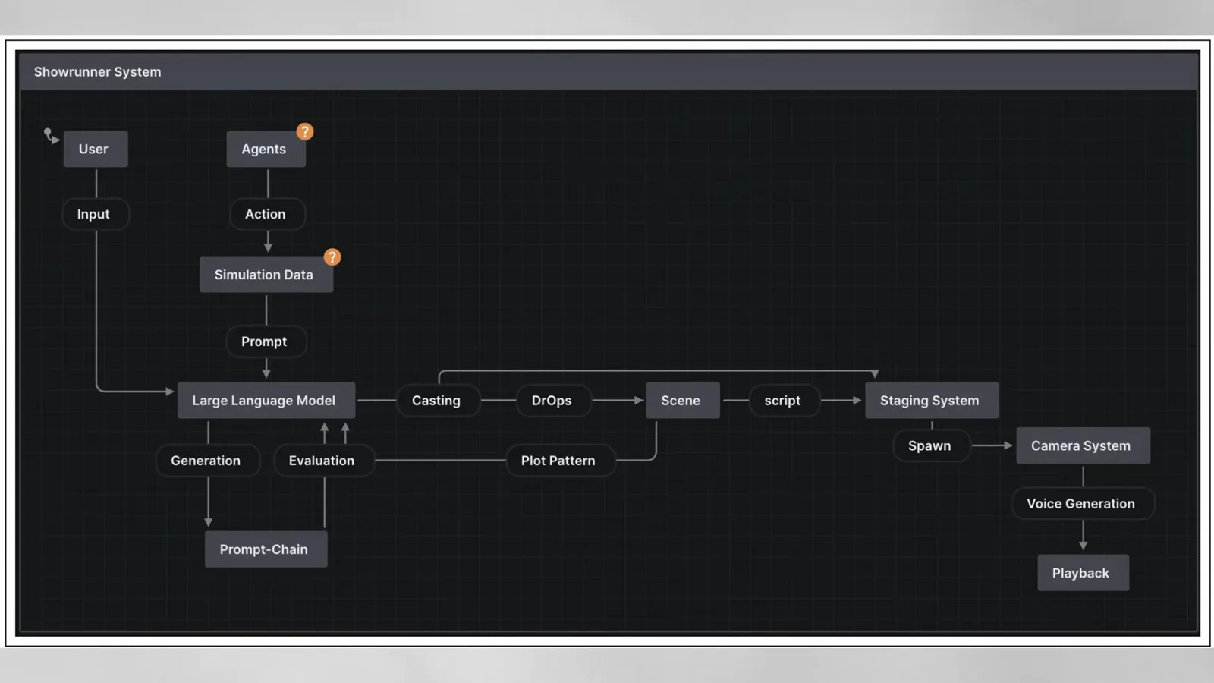Click the start marker icon beside User

[51, 136]
